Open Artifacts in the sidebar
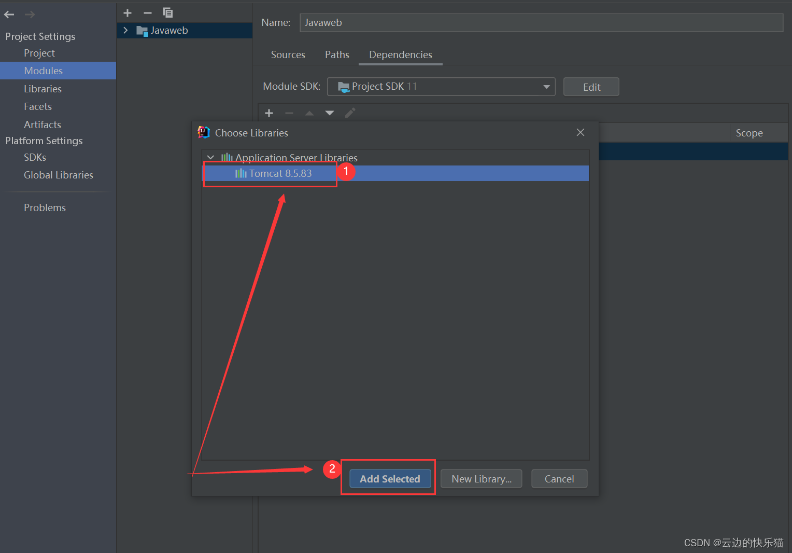792x553 pixels. [43, 125]
